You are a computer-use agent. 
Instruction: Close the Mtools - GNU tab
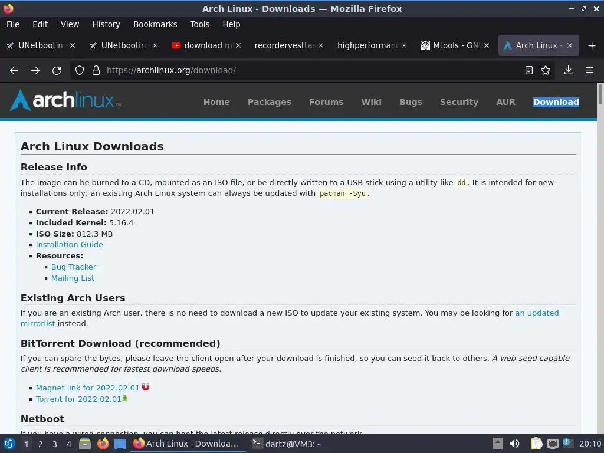(487, 45)
